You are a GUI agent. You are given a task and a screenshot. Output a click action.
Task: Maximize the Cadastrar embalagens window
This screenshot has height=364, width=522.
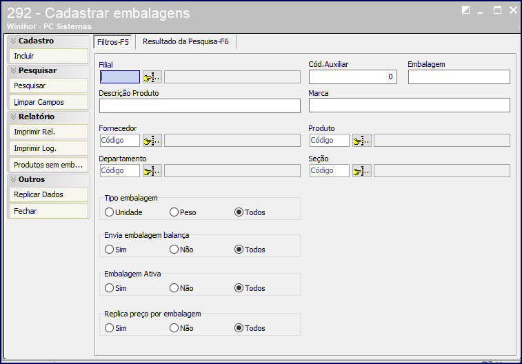[497, 10]
